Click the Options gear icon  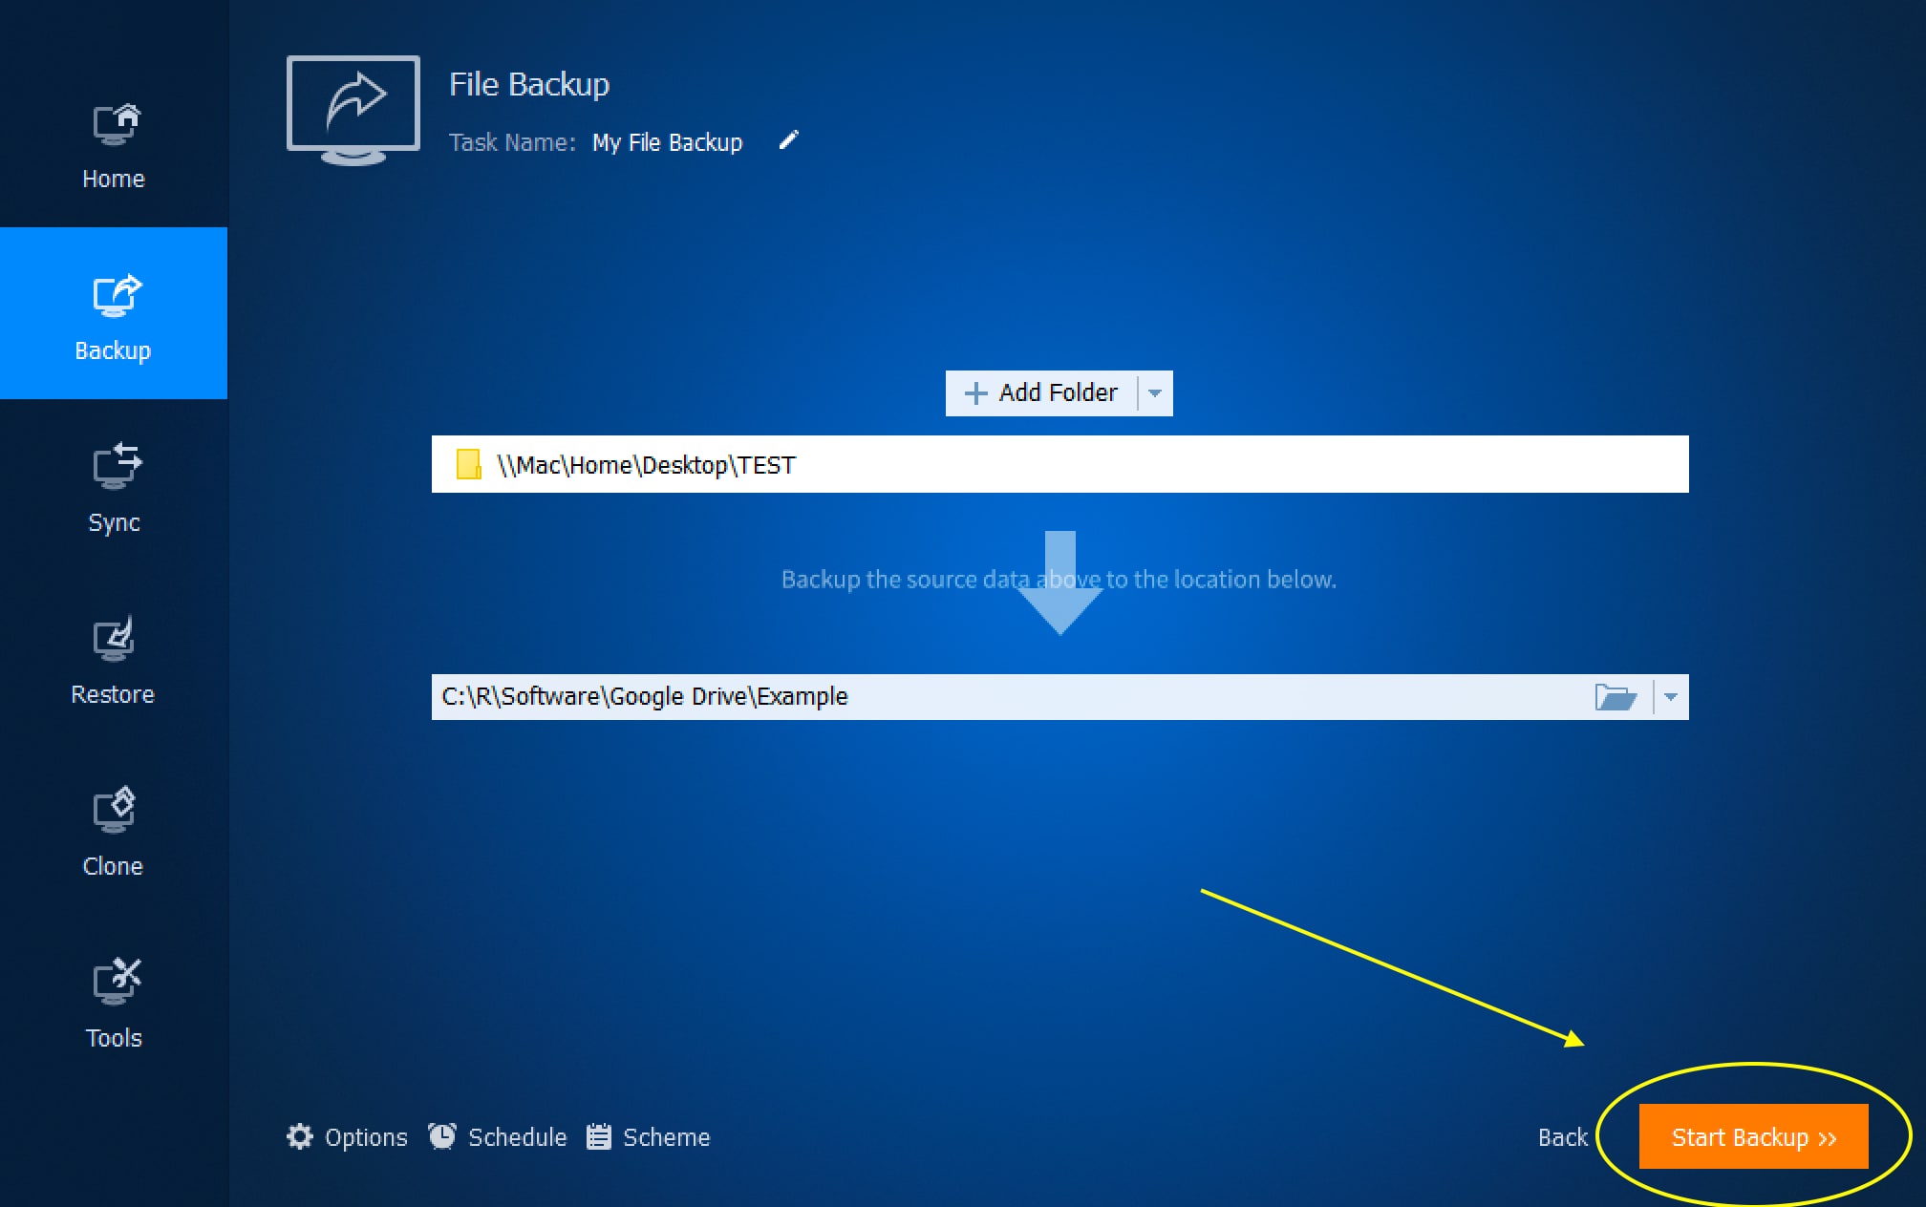[300, 1136]
